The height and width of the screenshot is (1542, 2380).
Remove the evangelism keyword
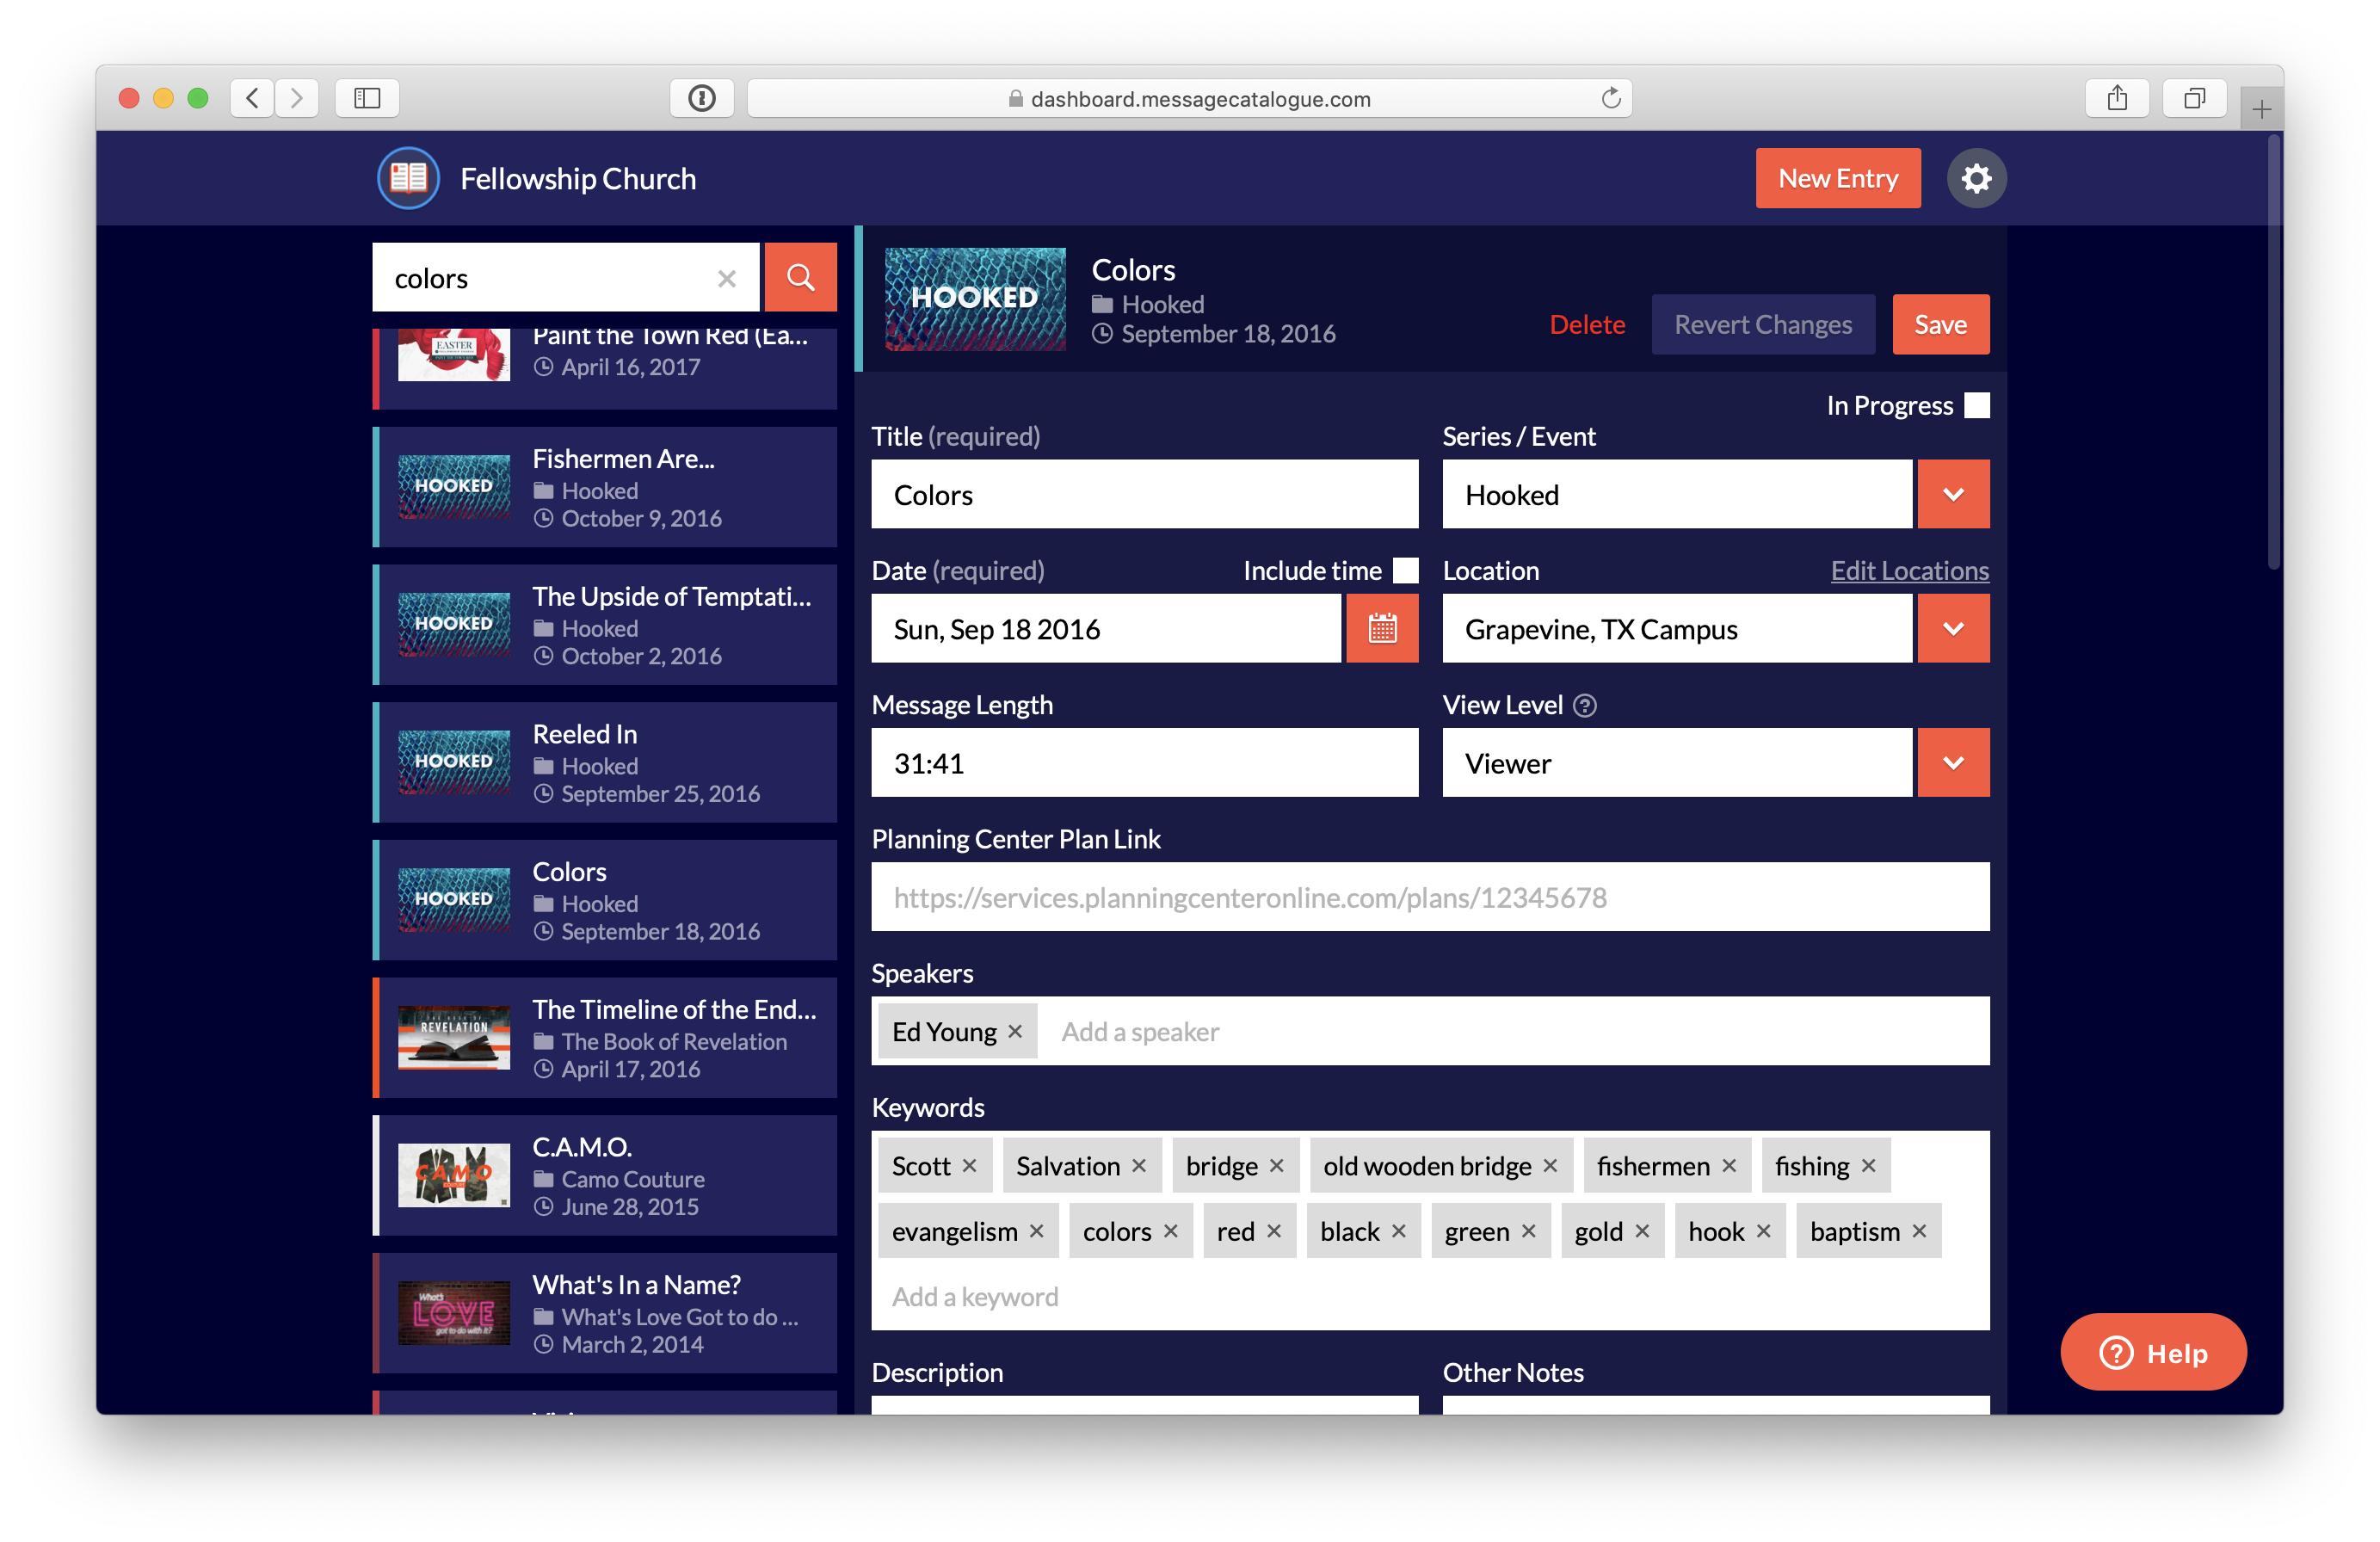pyautogui.click(x=1037, y=1231)
